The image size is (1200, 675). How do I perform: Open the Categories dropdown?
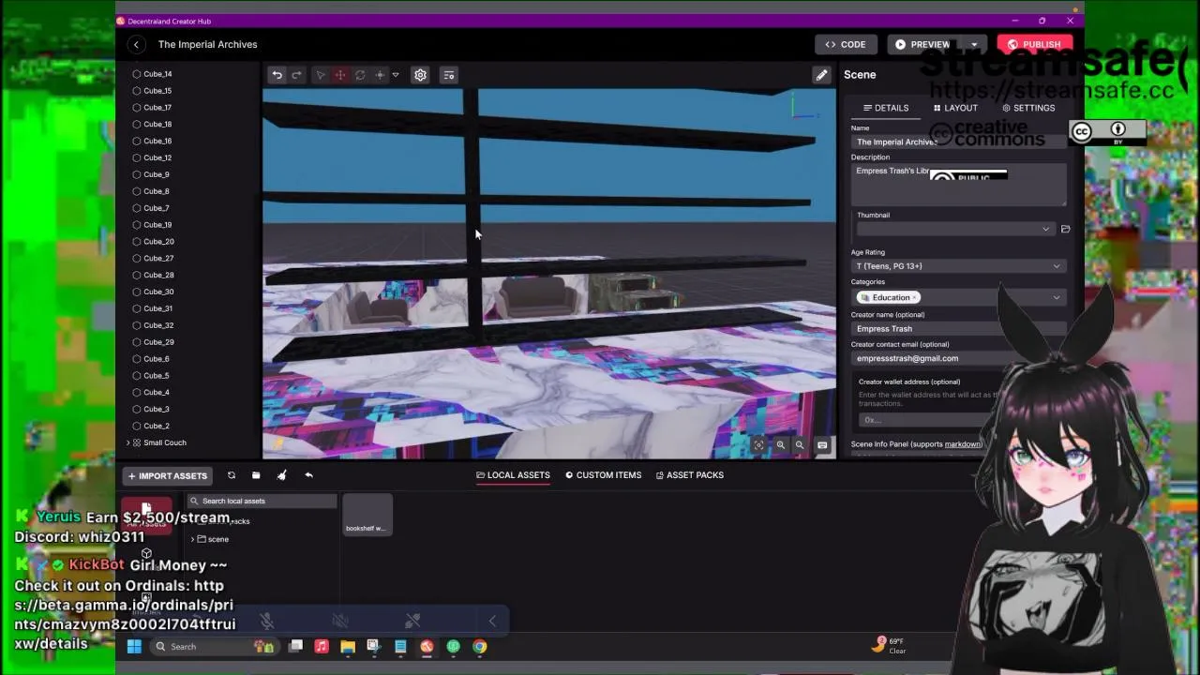click(1057, 297)
